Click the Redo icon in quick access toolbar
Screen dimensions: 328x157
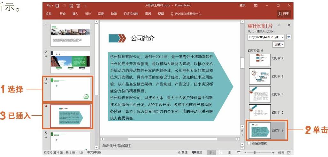click(x=64, y=6)
